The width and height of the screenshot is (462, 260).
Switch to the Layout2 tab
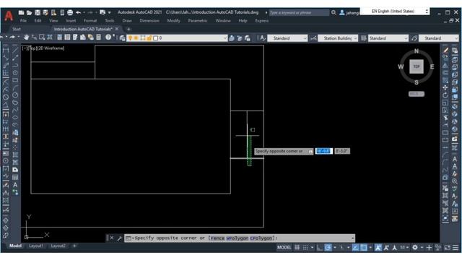pos(58,246)
